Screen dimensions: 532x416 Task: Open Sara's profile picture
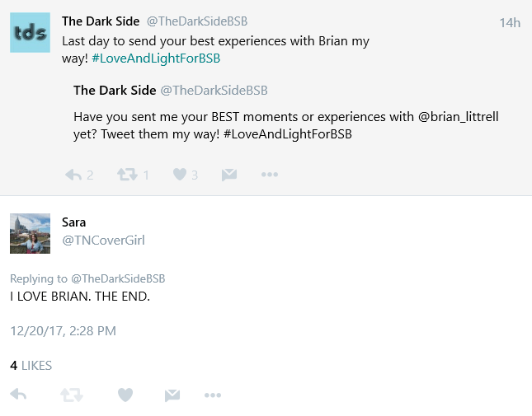(30, 233)
